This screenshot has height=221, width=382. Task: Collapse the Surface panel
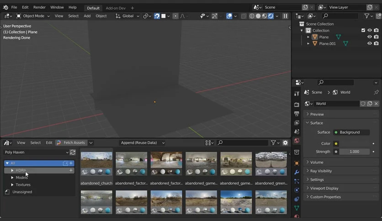pyautogui.click(x=341, y=123)
